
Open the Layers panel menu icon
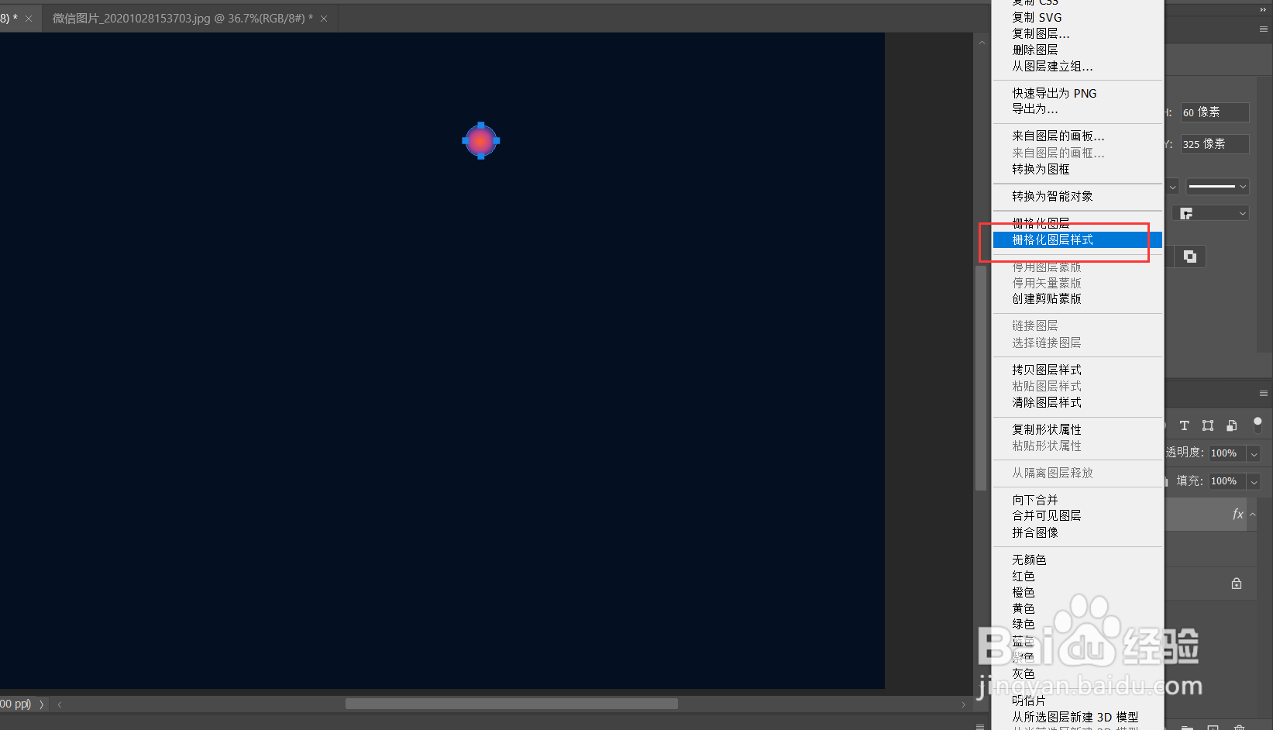tap(1263, 393)
